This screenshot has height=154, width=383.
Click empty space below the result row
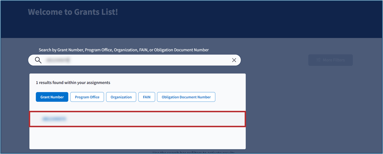pyautogui.click(x=137, y=137)
